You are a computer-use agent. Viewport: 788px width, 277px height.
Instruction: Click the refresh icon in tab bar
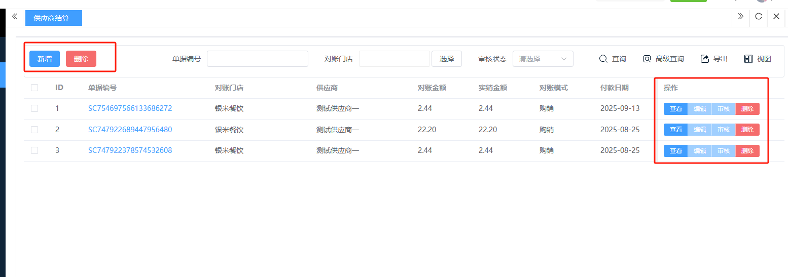(759, 16)
